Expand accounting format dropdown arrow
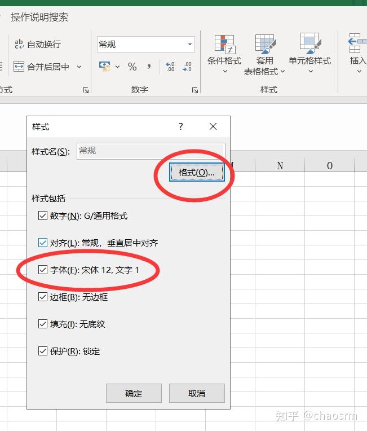Image resolution: width=367 pixels, height=431 pixels. 117,67
